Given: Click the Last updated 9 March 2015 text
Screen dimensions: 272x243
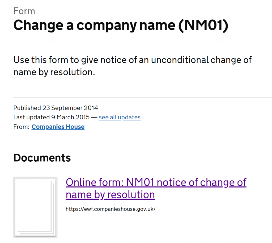Looking at the screenshot, I should (53, 117).
